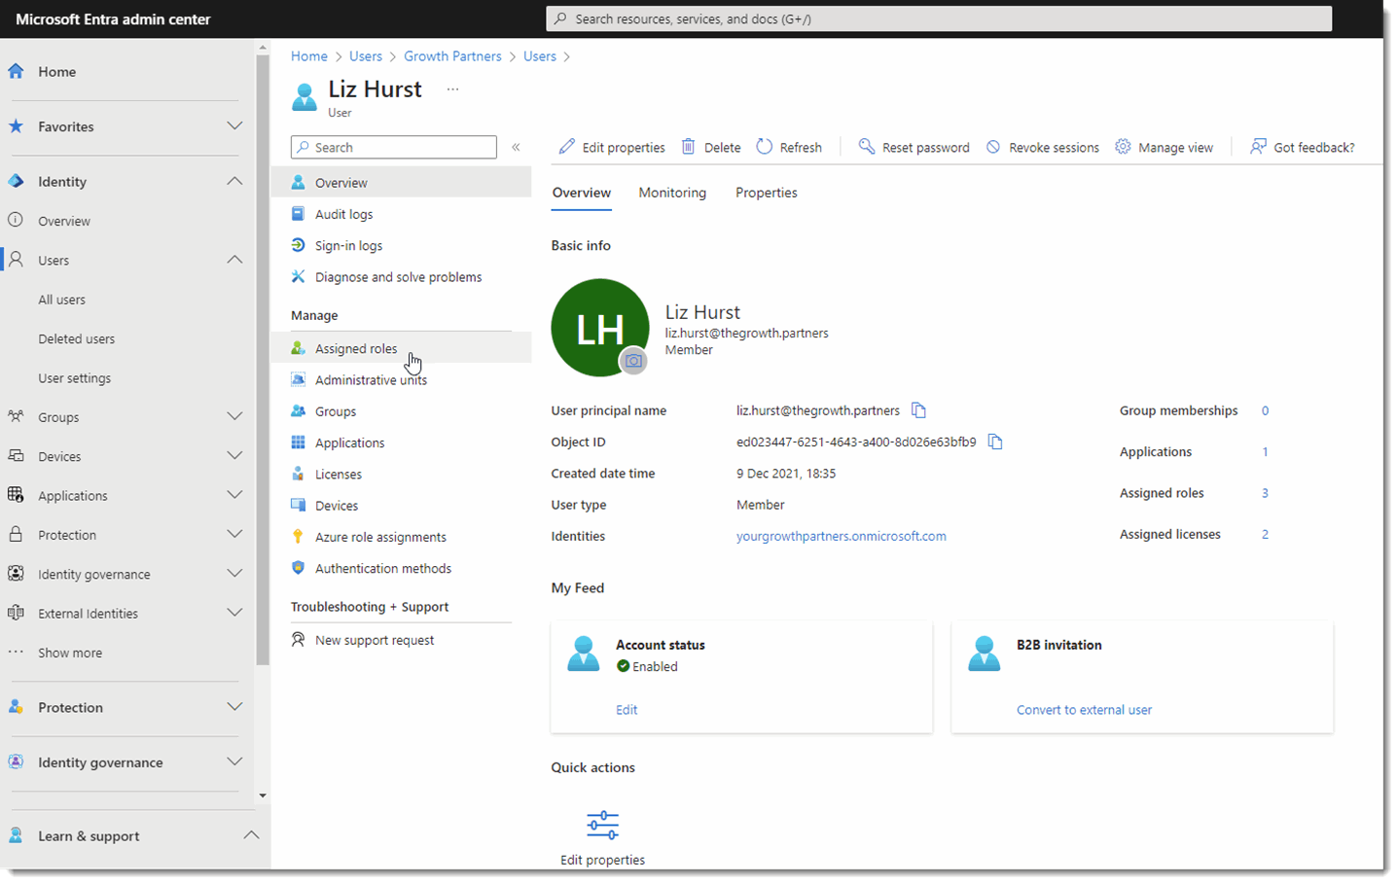Open the Licenses section

337,474
